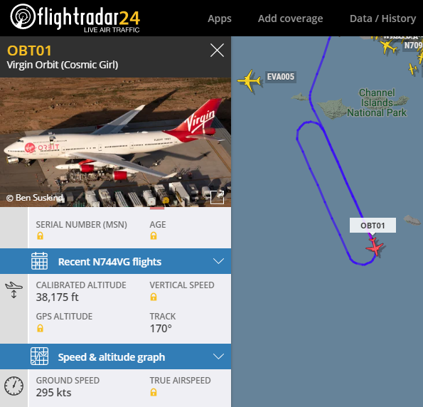Click the lock icon under GPS Altitude
The width and height of the screenshot is (423, 407).
click(x=40, y=328)
